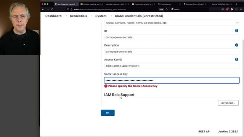Click 'Please specify the Secret Access Key' error

point(133,86)
